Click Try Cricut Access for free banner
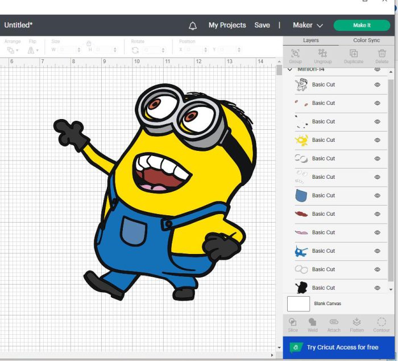The width and height of the screenshot is (398, 361). (x=339, y=347)
